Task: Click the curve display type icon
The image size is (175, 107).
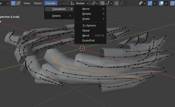Action: (60, 3)
